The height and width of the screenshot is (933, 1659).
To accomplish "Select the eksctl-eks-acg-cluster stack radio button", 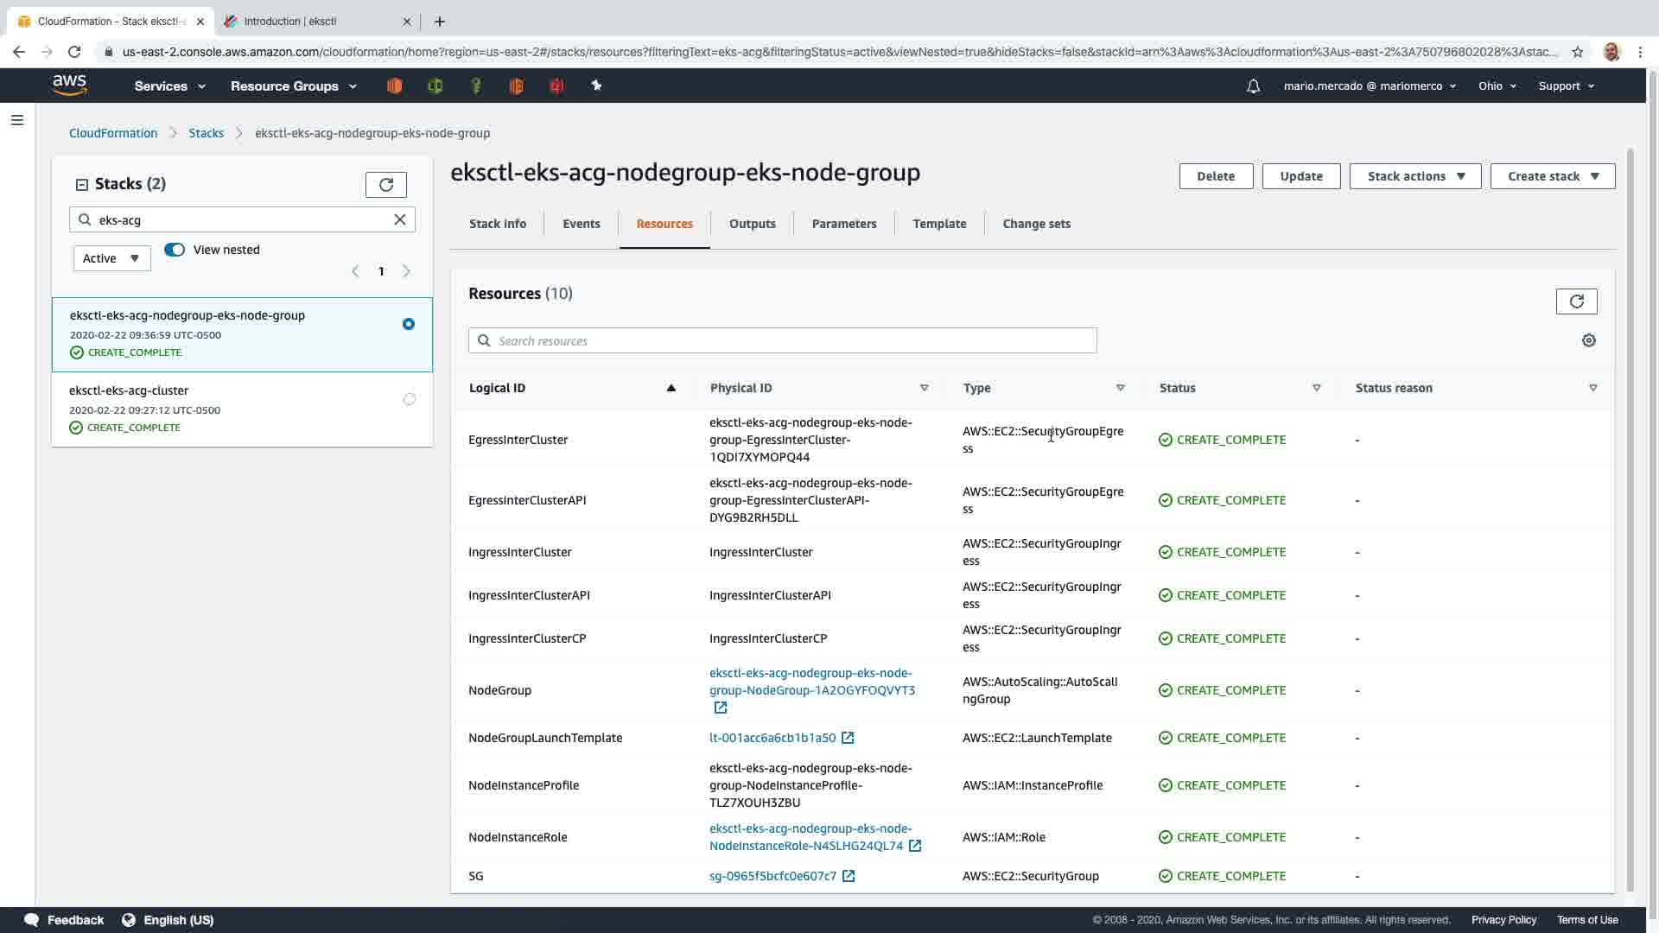I will pyautogui.click(x=409, y=399).
